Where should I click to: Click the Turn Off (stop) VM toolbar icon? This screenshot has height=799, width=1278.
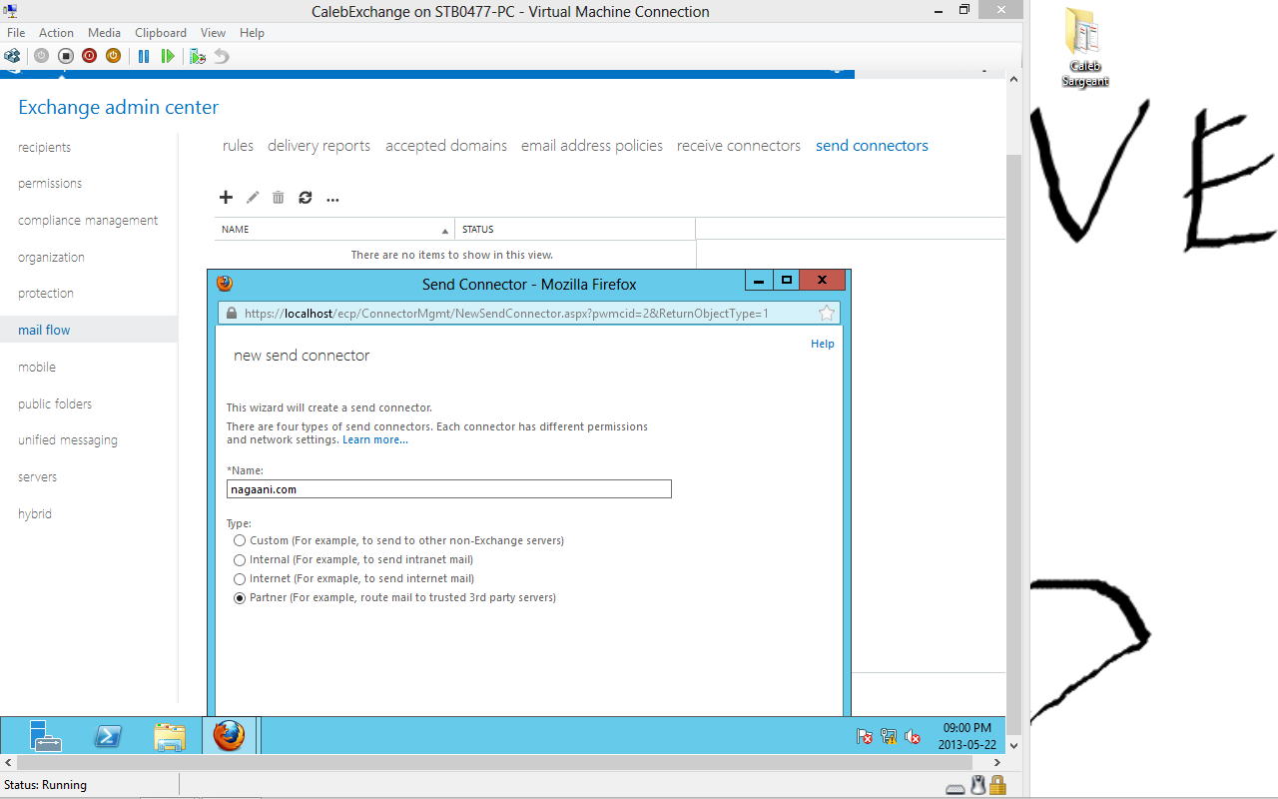(x=66, y=56)
